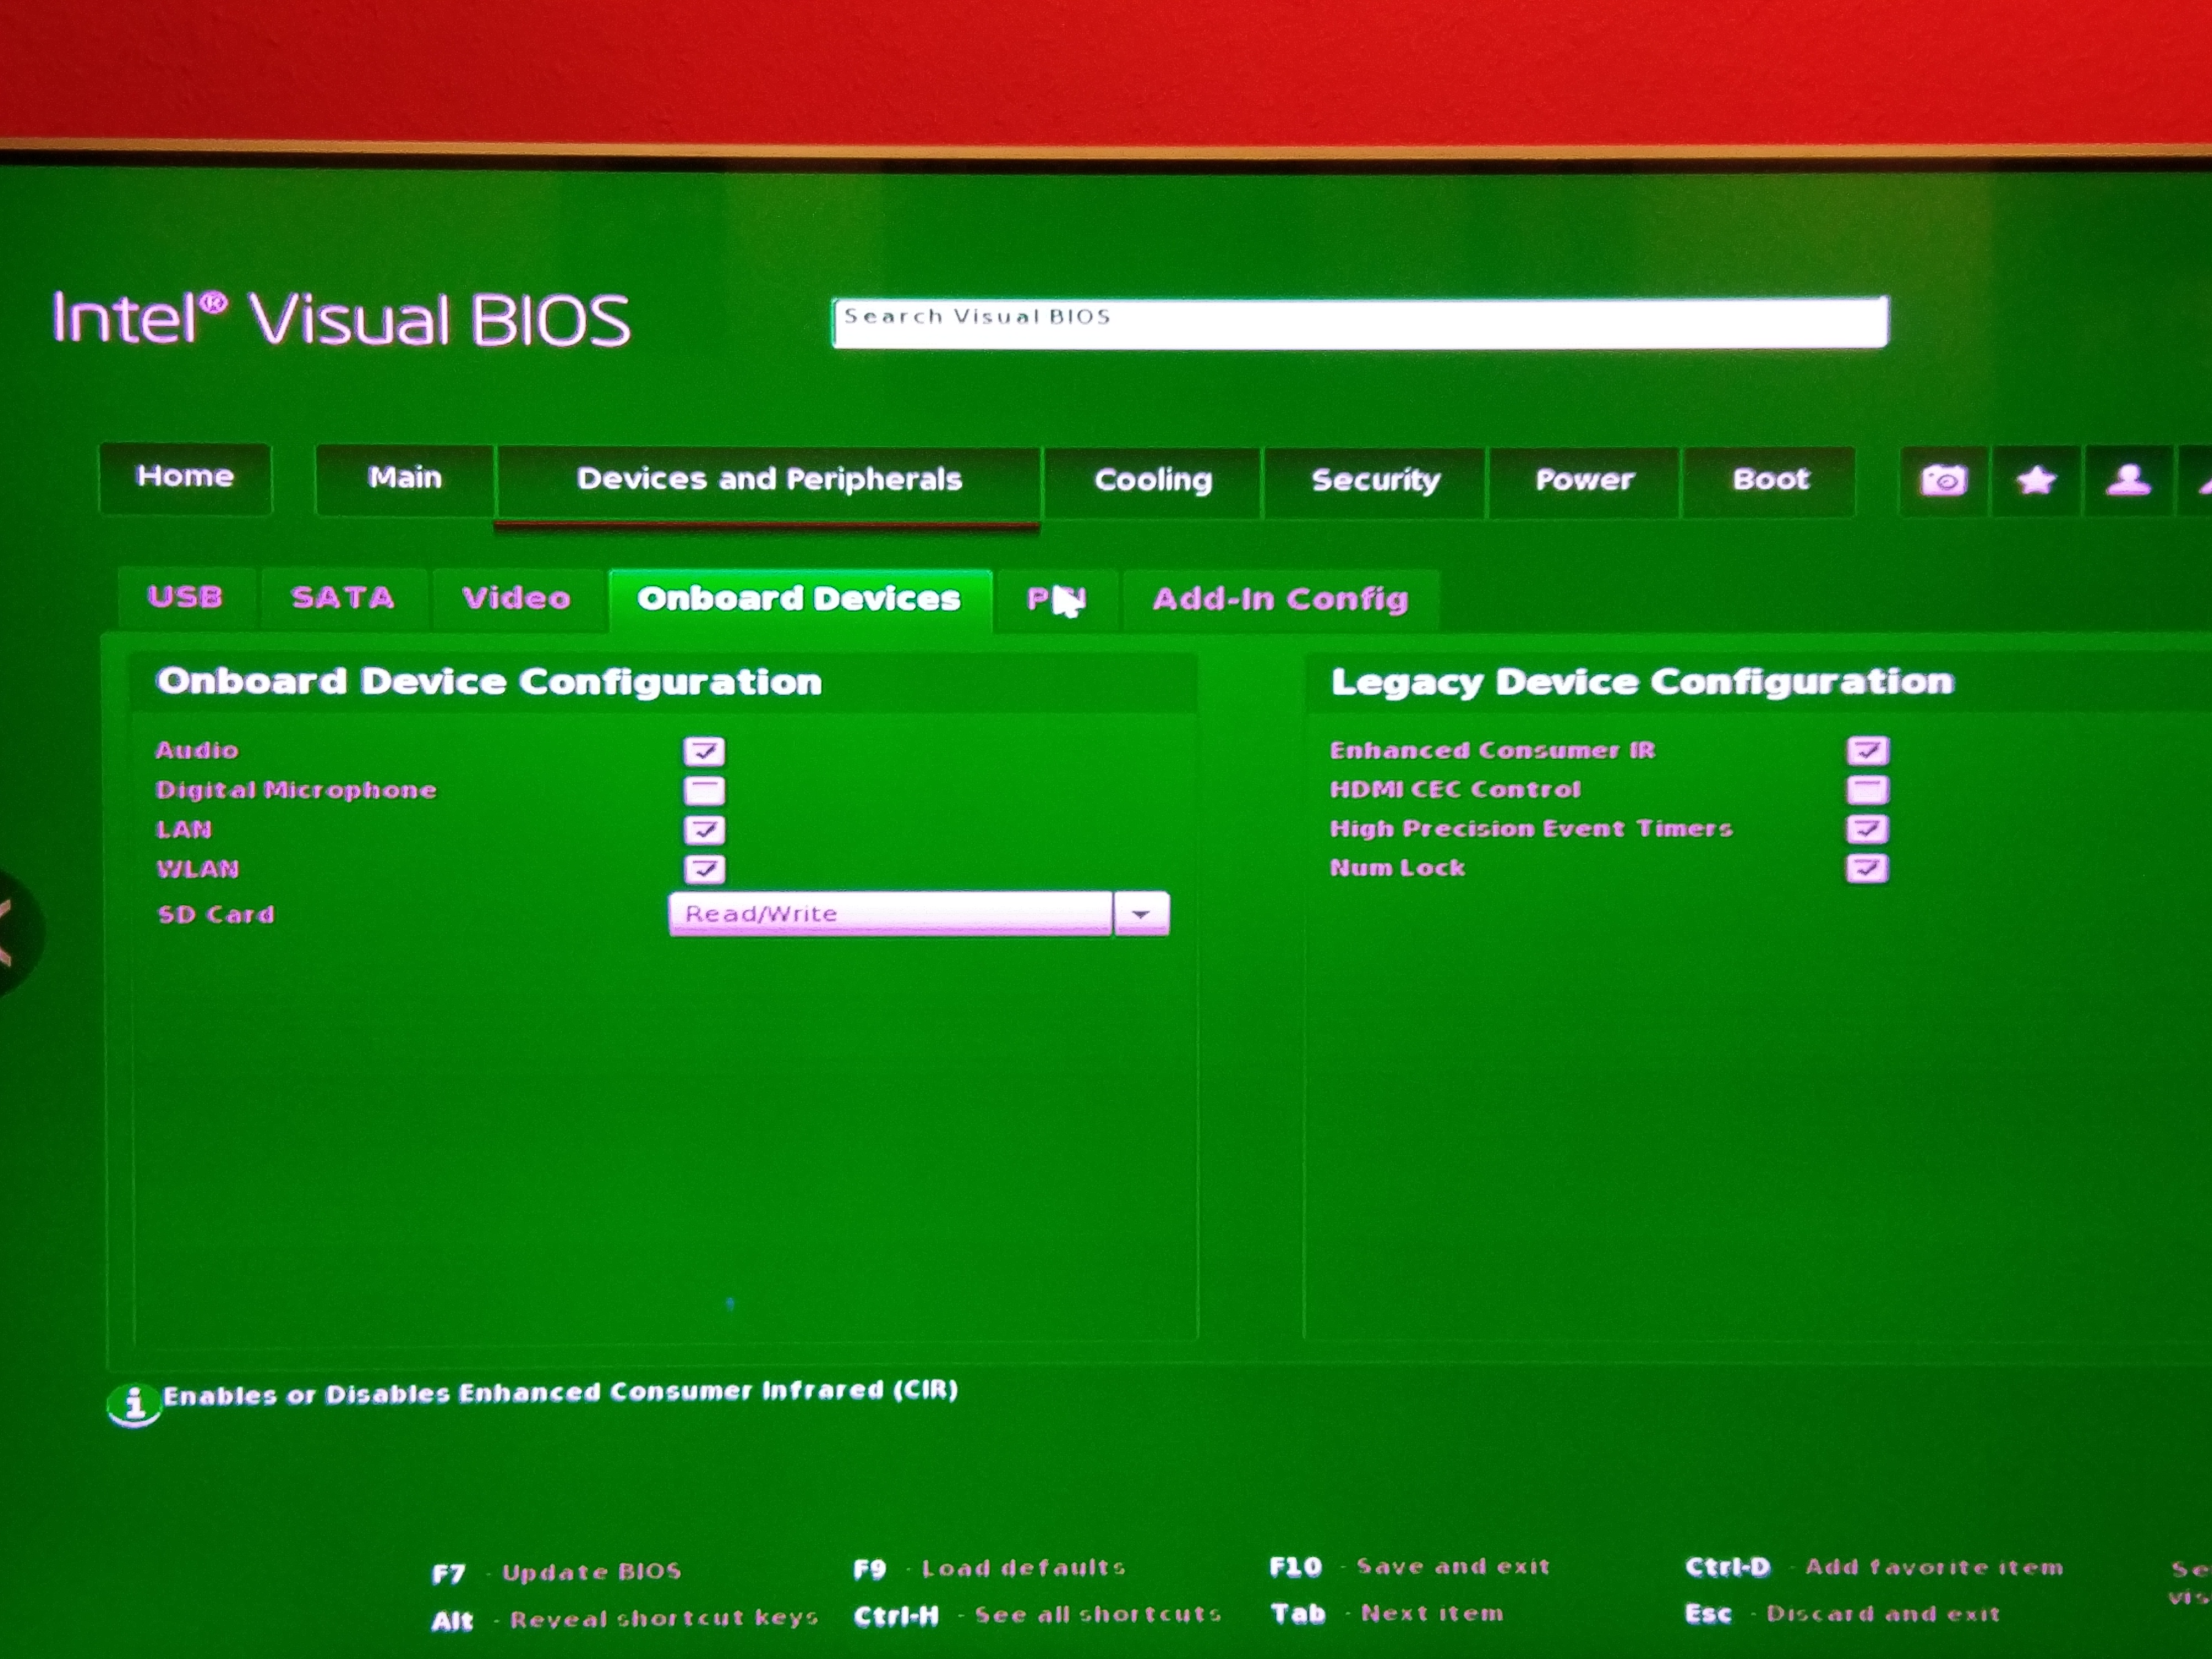Click the LAN setting label
The height and width of the screenshot is (1659, 2212).
click(184, 830)
